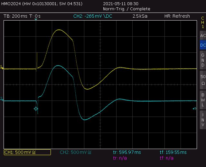Click the Norm-Trig. / Complete status text
The height and width of the screenshot is (167, 206).
[126, 9]
